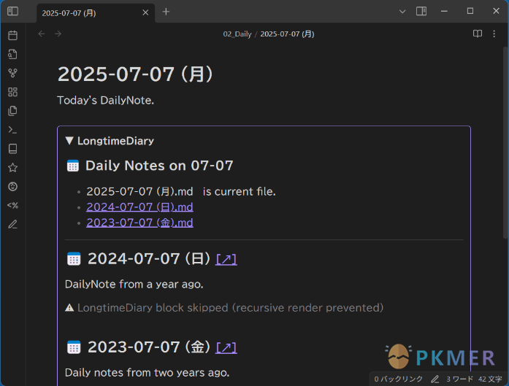The height and width of the screenshot is (386, 509).
Task: Click the star icon in left ribbon
Action: [x=12, y=168]
